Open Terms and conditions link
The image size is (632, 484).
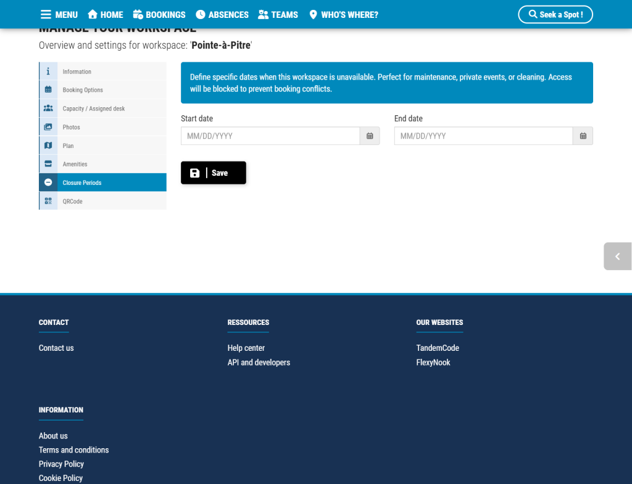(74, 449)
